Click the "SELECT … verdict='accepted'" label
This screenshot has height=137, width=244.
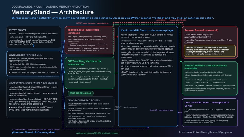click(126, 107)
